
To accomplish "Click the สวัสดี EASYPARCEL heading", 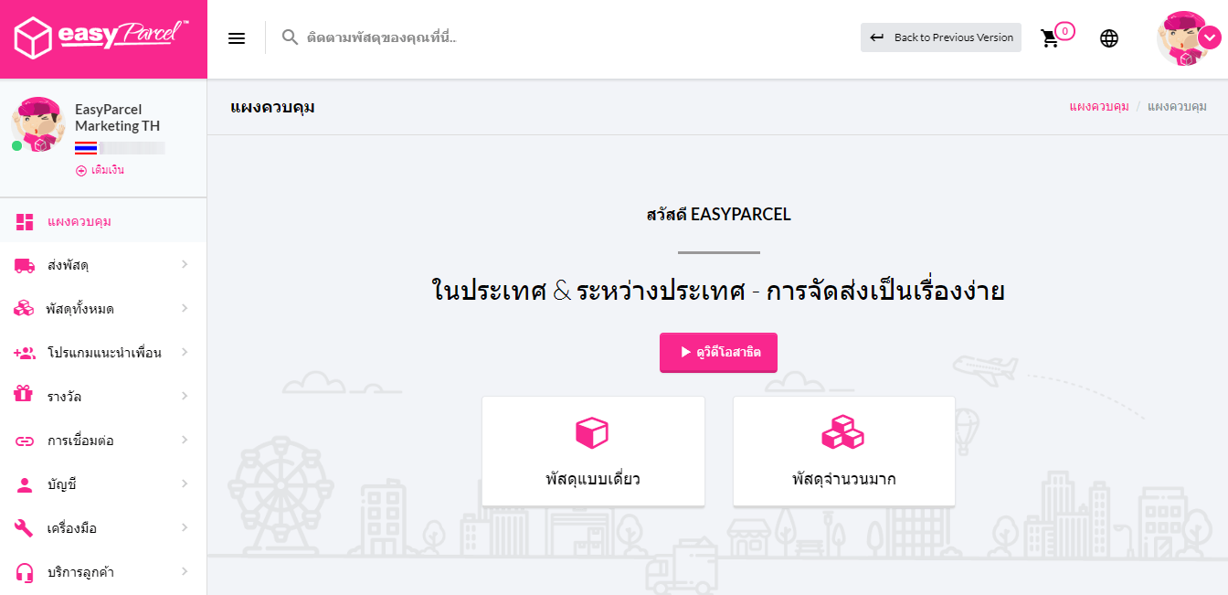I will point(718,216).
